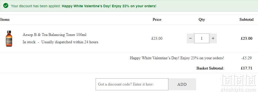Click the Items column header
Image resolution: width=258 pixels, height=94 pixels.
tap(5, 19)
